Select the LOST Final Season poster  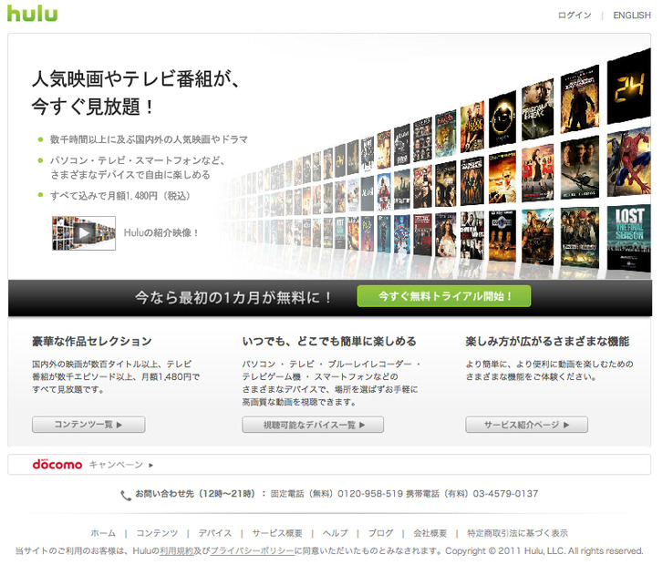(628, 239)
